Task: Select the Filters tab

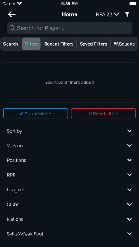Action: (x=31, y=44)
